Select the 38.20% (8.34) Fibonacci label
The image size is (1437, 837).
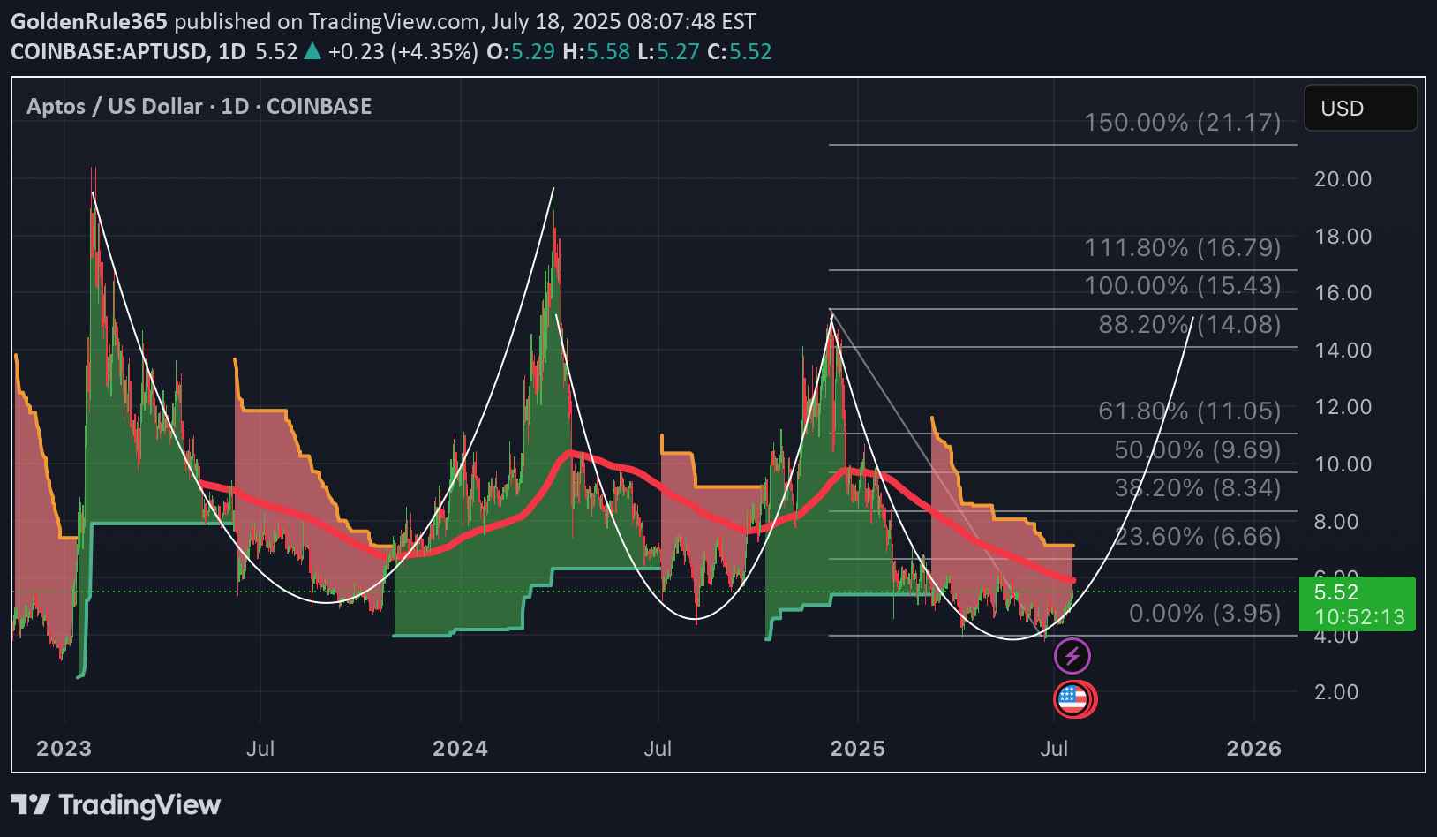[1198, 487]
